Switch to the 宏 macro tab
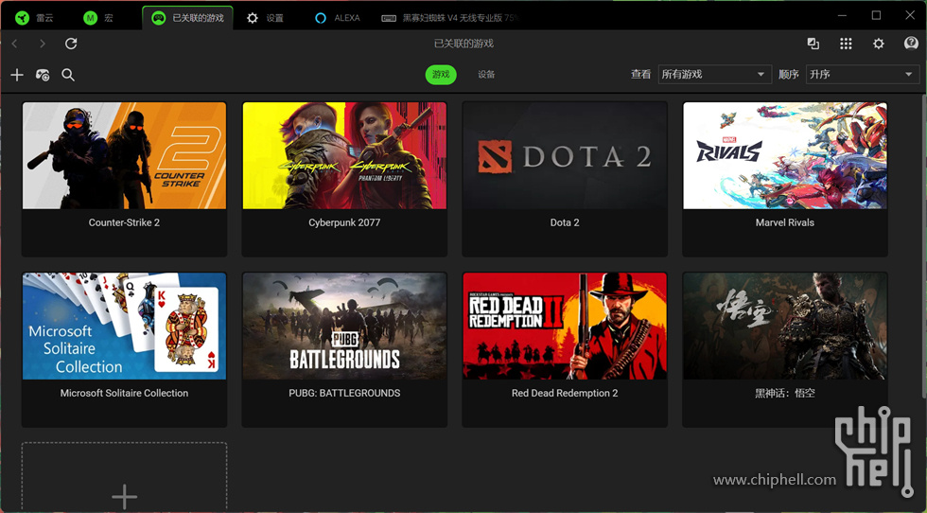The image size is (927, 513). click(98, 18)
